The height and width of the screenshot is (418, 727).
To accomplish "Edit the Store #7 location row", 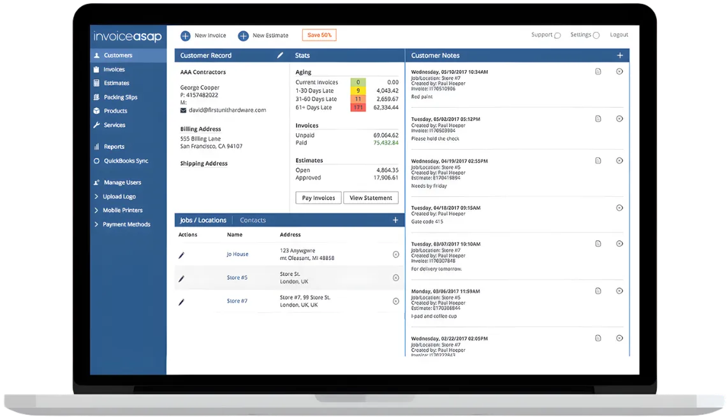I will [x=182, y=302].
